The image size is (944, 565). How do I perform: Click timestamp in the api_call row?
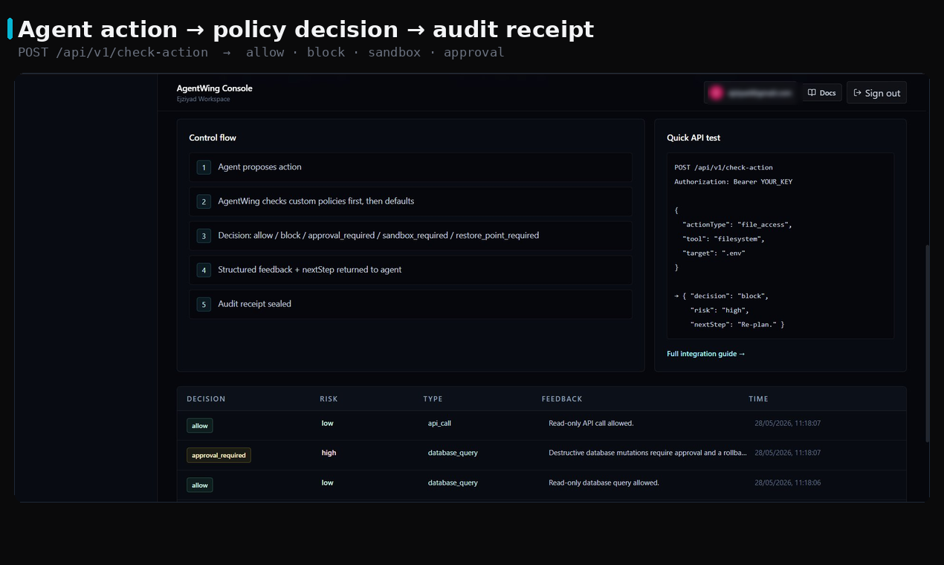[x=787, y=423]
